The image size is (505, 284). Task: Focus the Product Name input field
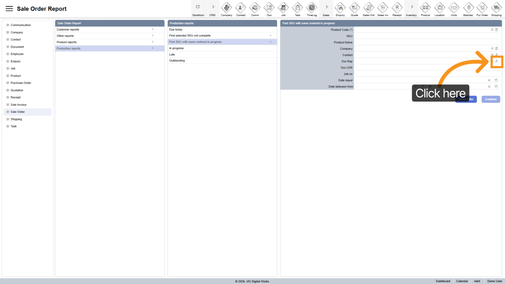click(x=427, y=42)
